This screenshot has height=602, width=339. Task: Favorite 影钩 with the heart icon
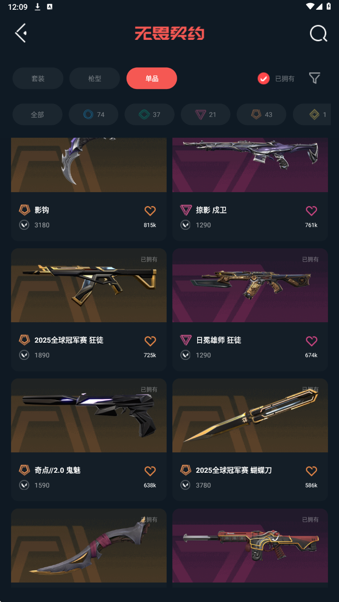(150, 211)
